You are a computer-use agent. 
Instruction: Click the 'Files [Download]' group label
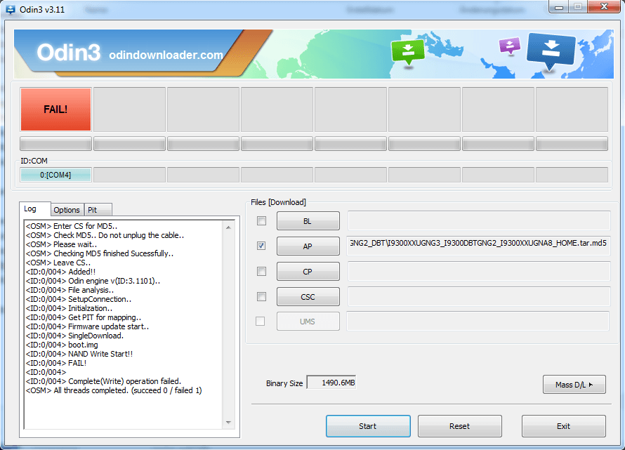point(278,202)
